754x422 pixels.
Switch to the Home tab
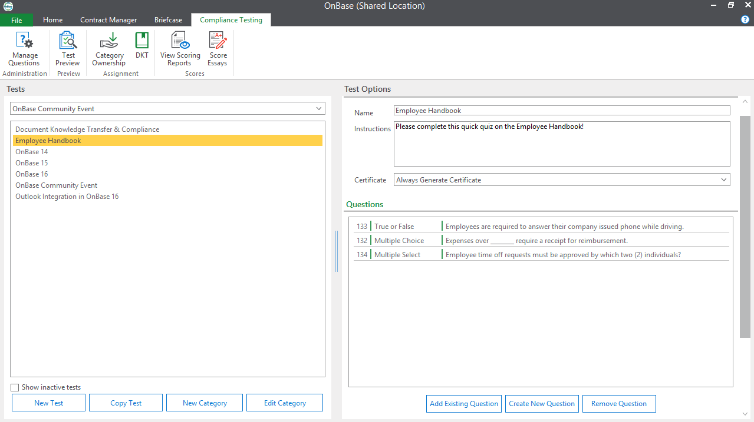[52, 20]
